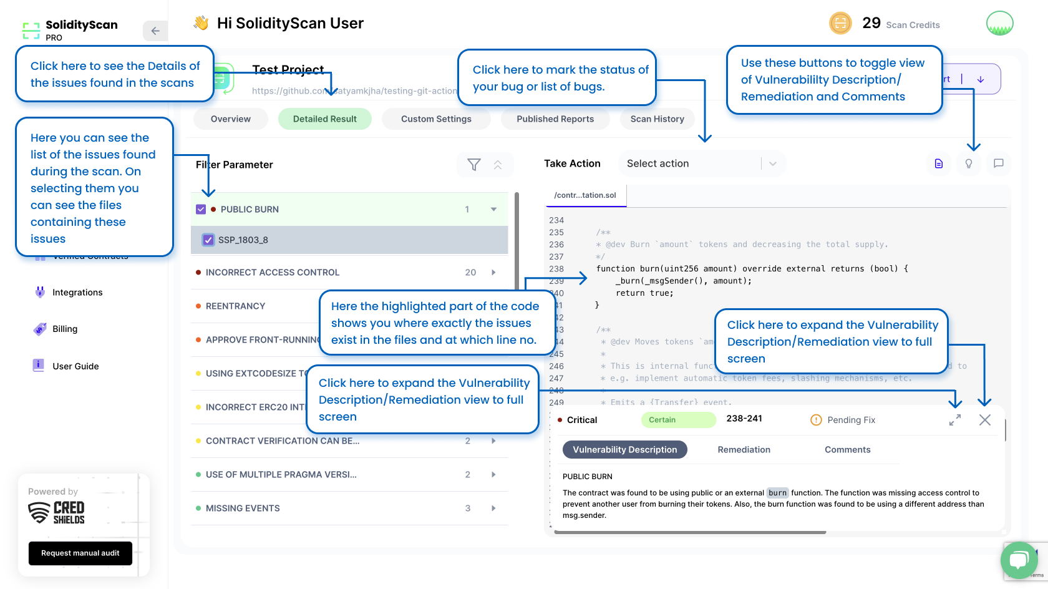Uncheck the PUBLIC BURN checkbox
The width and height of the screenshot is (1048, 589).
[201, 210]
